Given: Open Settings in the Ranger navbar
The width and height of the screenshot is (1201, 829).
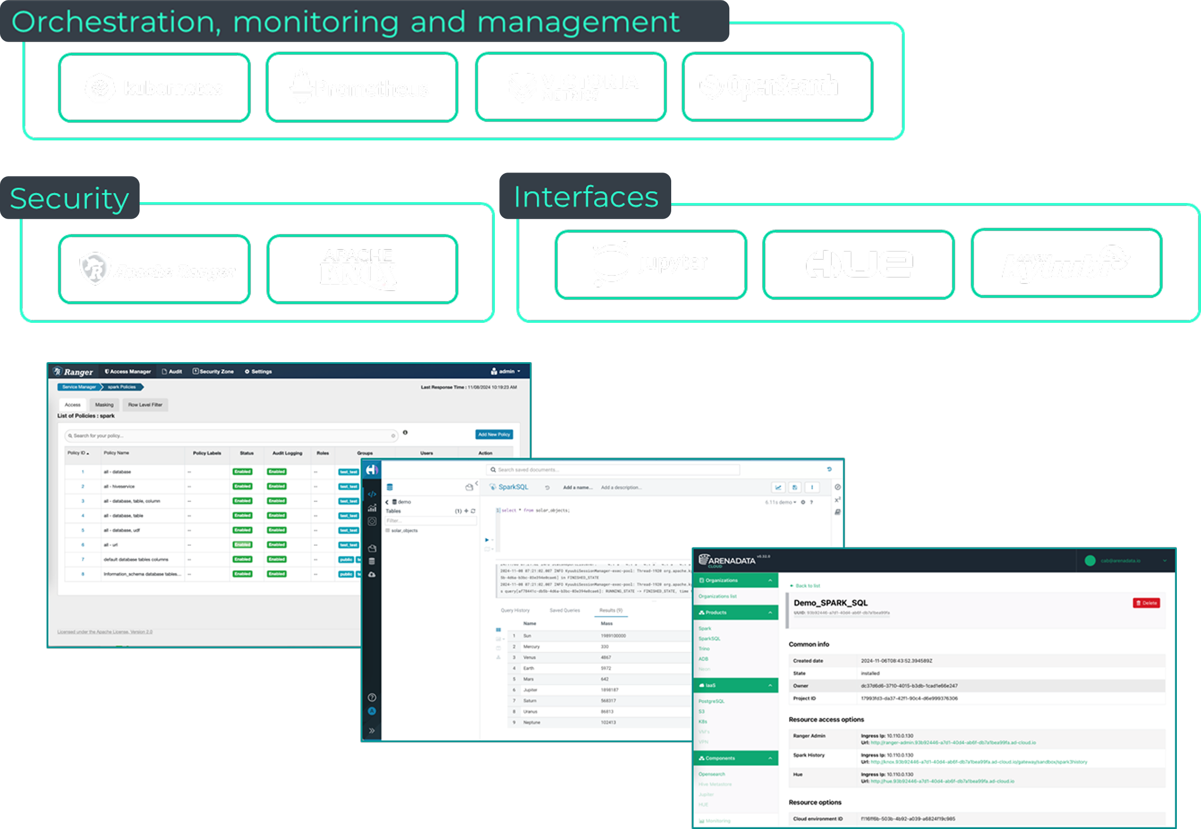Looking at the screenshot, I should pos(258,372).
